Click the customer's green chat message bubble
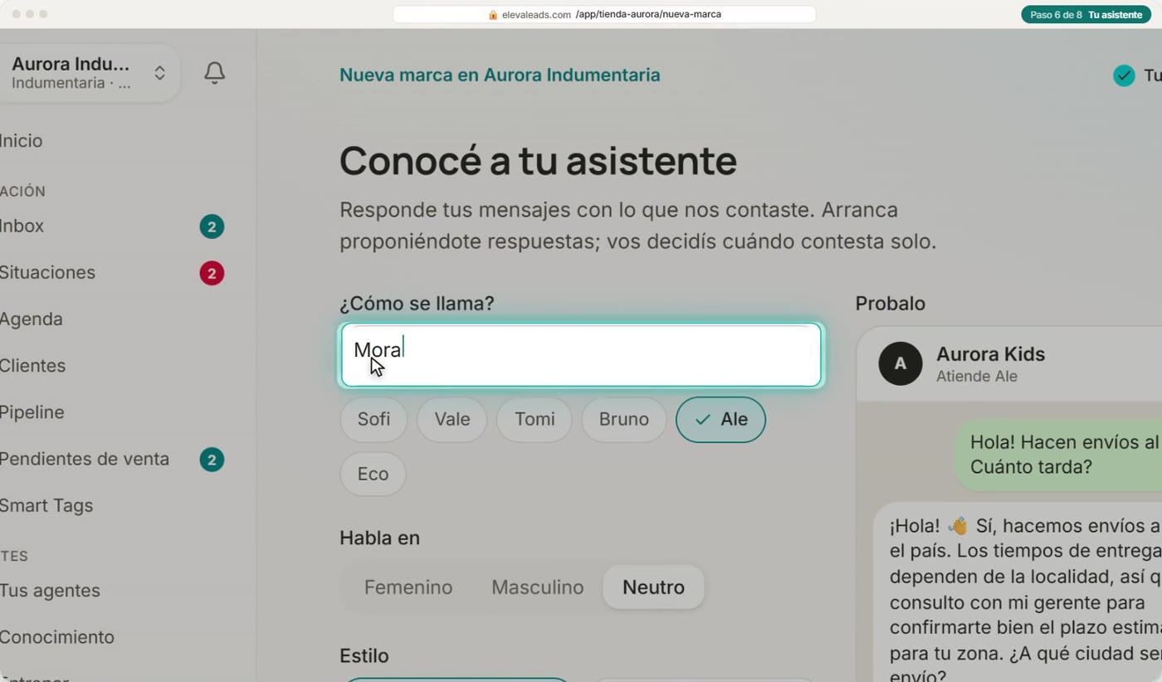Image resolution: width=1162 pixels, height=682 pixels. click(x=1058, y=454)
